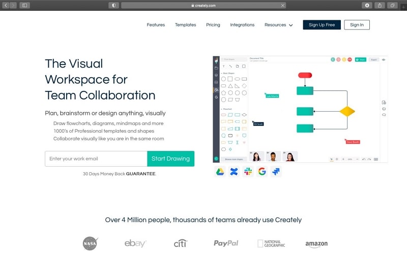407x254 pixels.
Task: Click the Sign In button
Action: (357, 25)
